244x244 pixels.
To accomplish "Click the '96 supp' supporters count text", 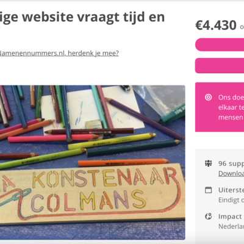I will (231, 163).
